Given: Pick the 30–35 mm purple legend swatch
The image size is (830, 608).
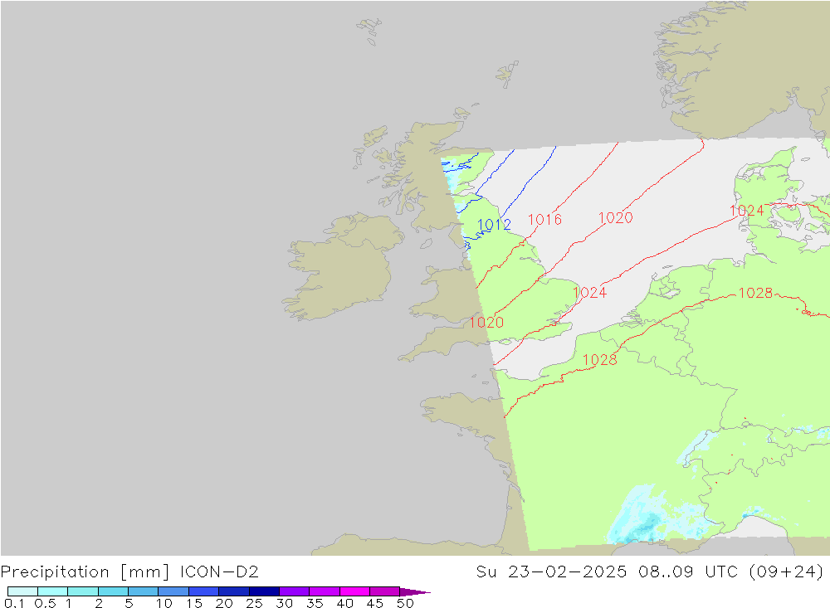Looking at the screenshot, I should pos(294,591).
